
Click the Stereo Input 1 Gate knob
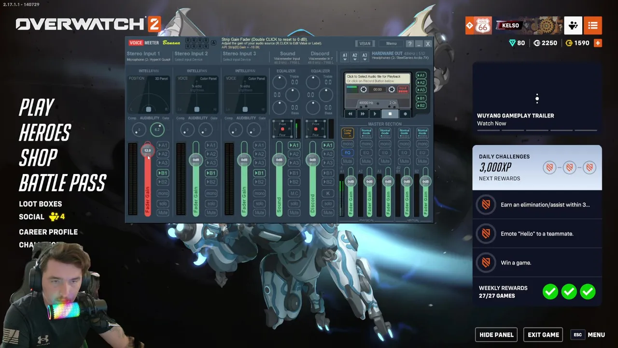coord(157,130)
